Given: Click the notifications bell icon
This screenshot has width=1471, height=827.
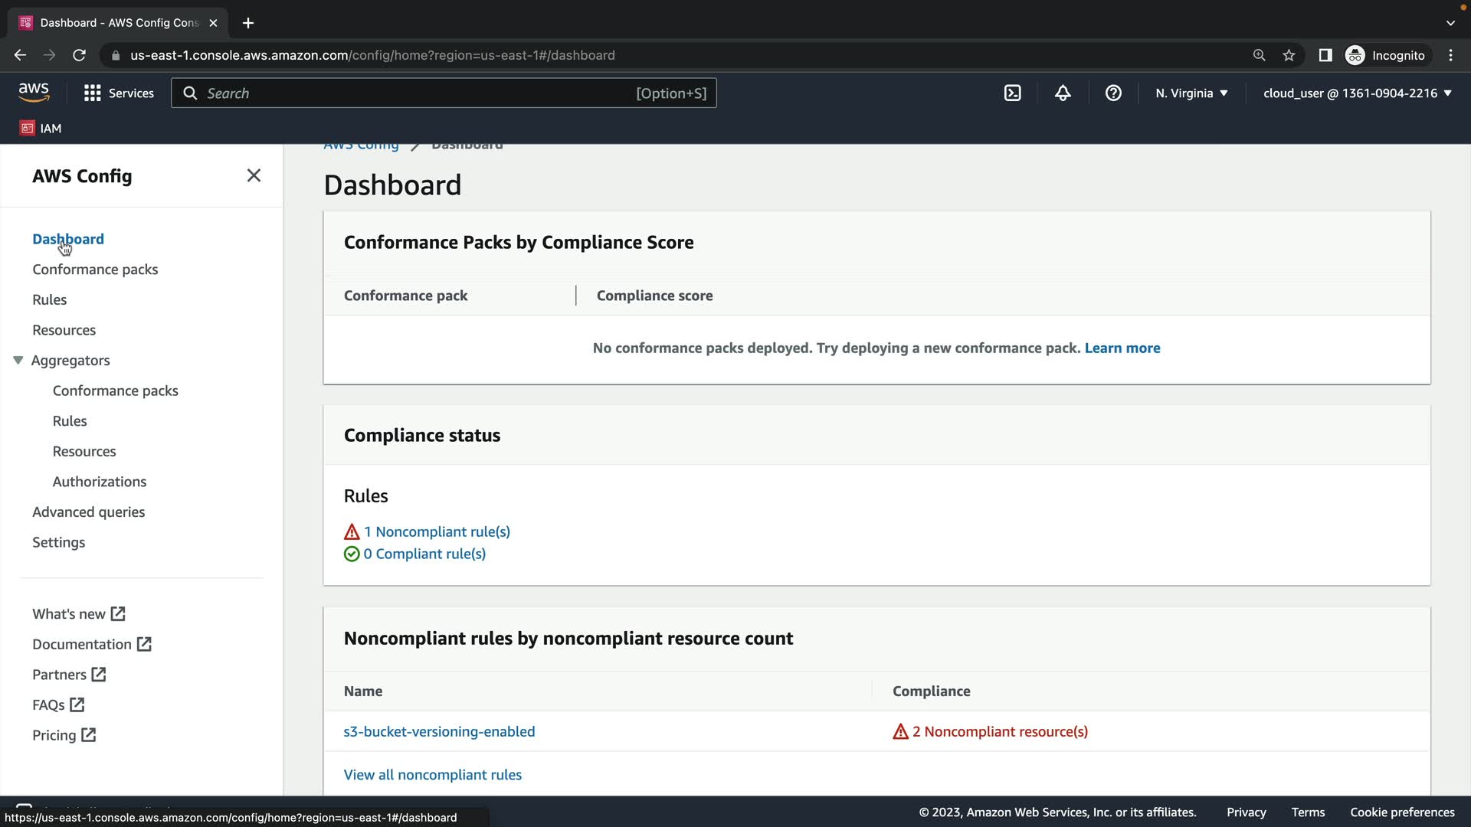Looking at the screenshot, I should pos(1063,93).
